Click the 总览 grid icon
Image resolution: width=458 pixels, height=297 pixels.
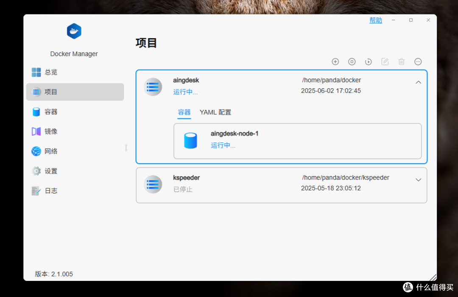point(36,72)
